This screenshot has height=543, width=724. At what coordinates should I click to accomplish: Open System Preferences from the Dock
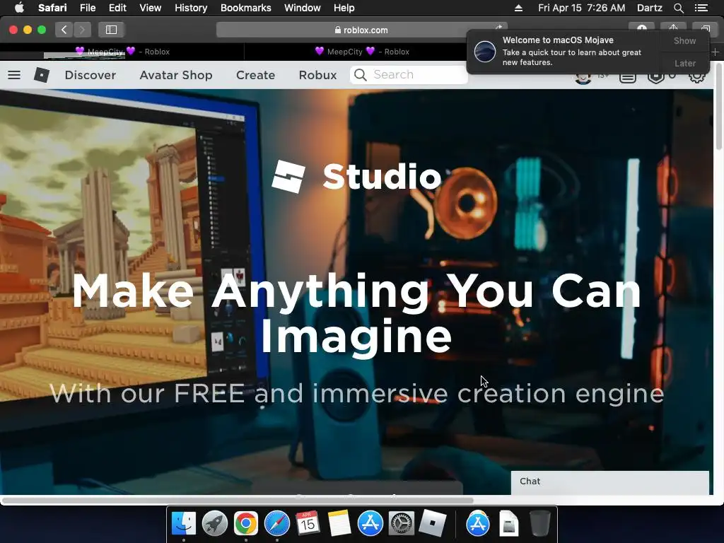(x=402, y=523)
